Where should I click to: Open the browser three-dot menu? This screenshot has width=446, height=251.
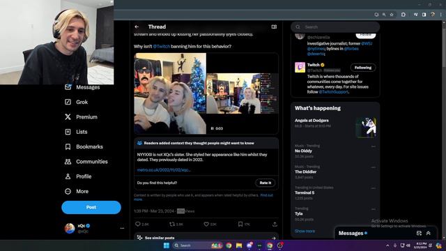[x=441, y=15]
